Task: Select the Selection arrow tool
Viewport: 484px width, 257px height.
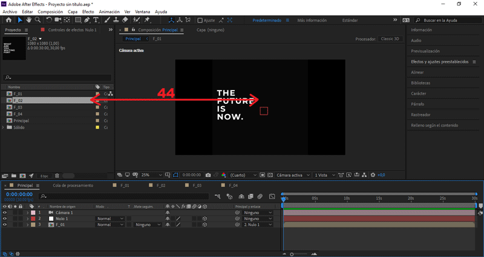Action: [x=20, y=20]
